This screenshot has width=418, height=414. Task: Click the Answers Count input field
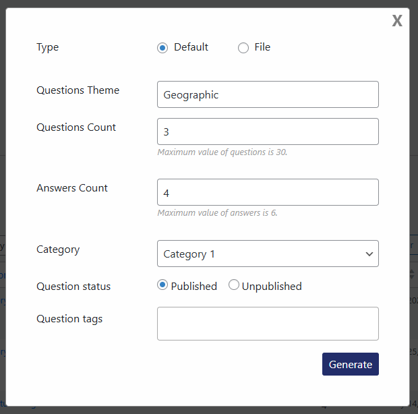(x=268, y=192)
